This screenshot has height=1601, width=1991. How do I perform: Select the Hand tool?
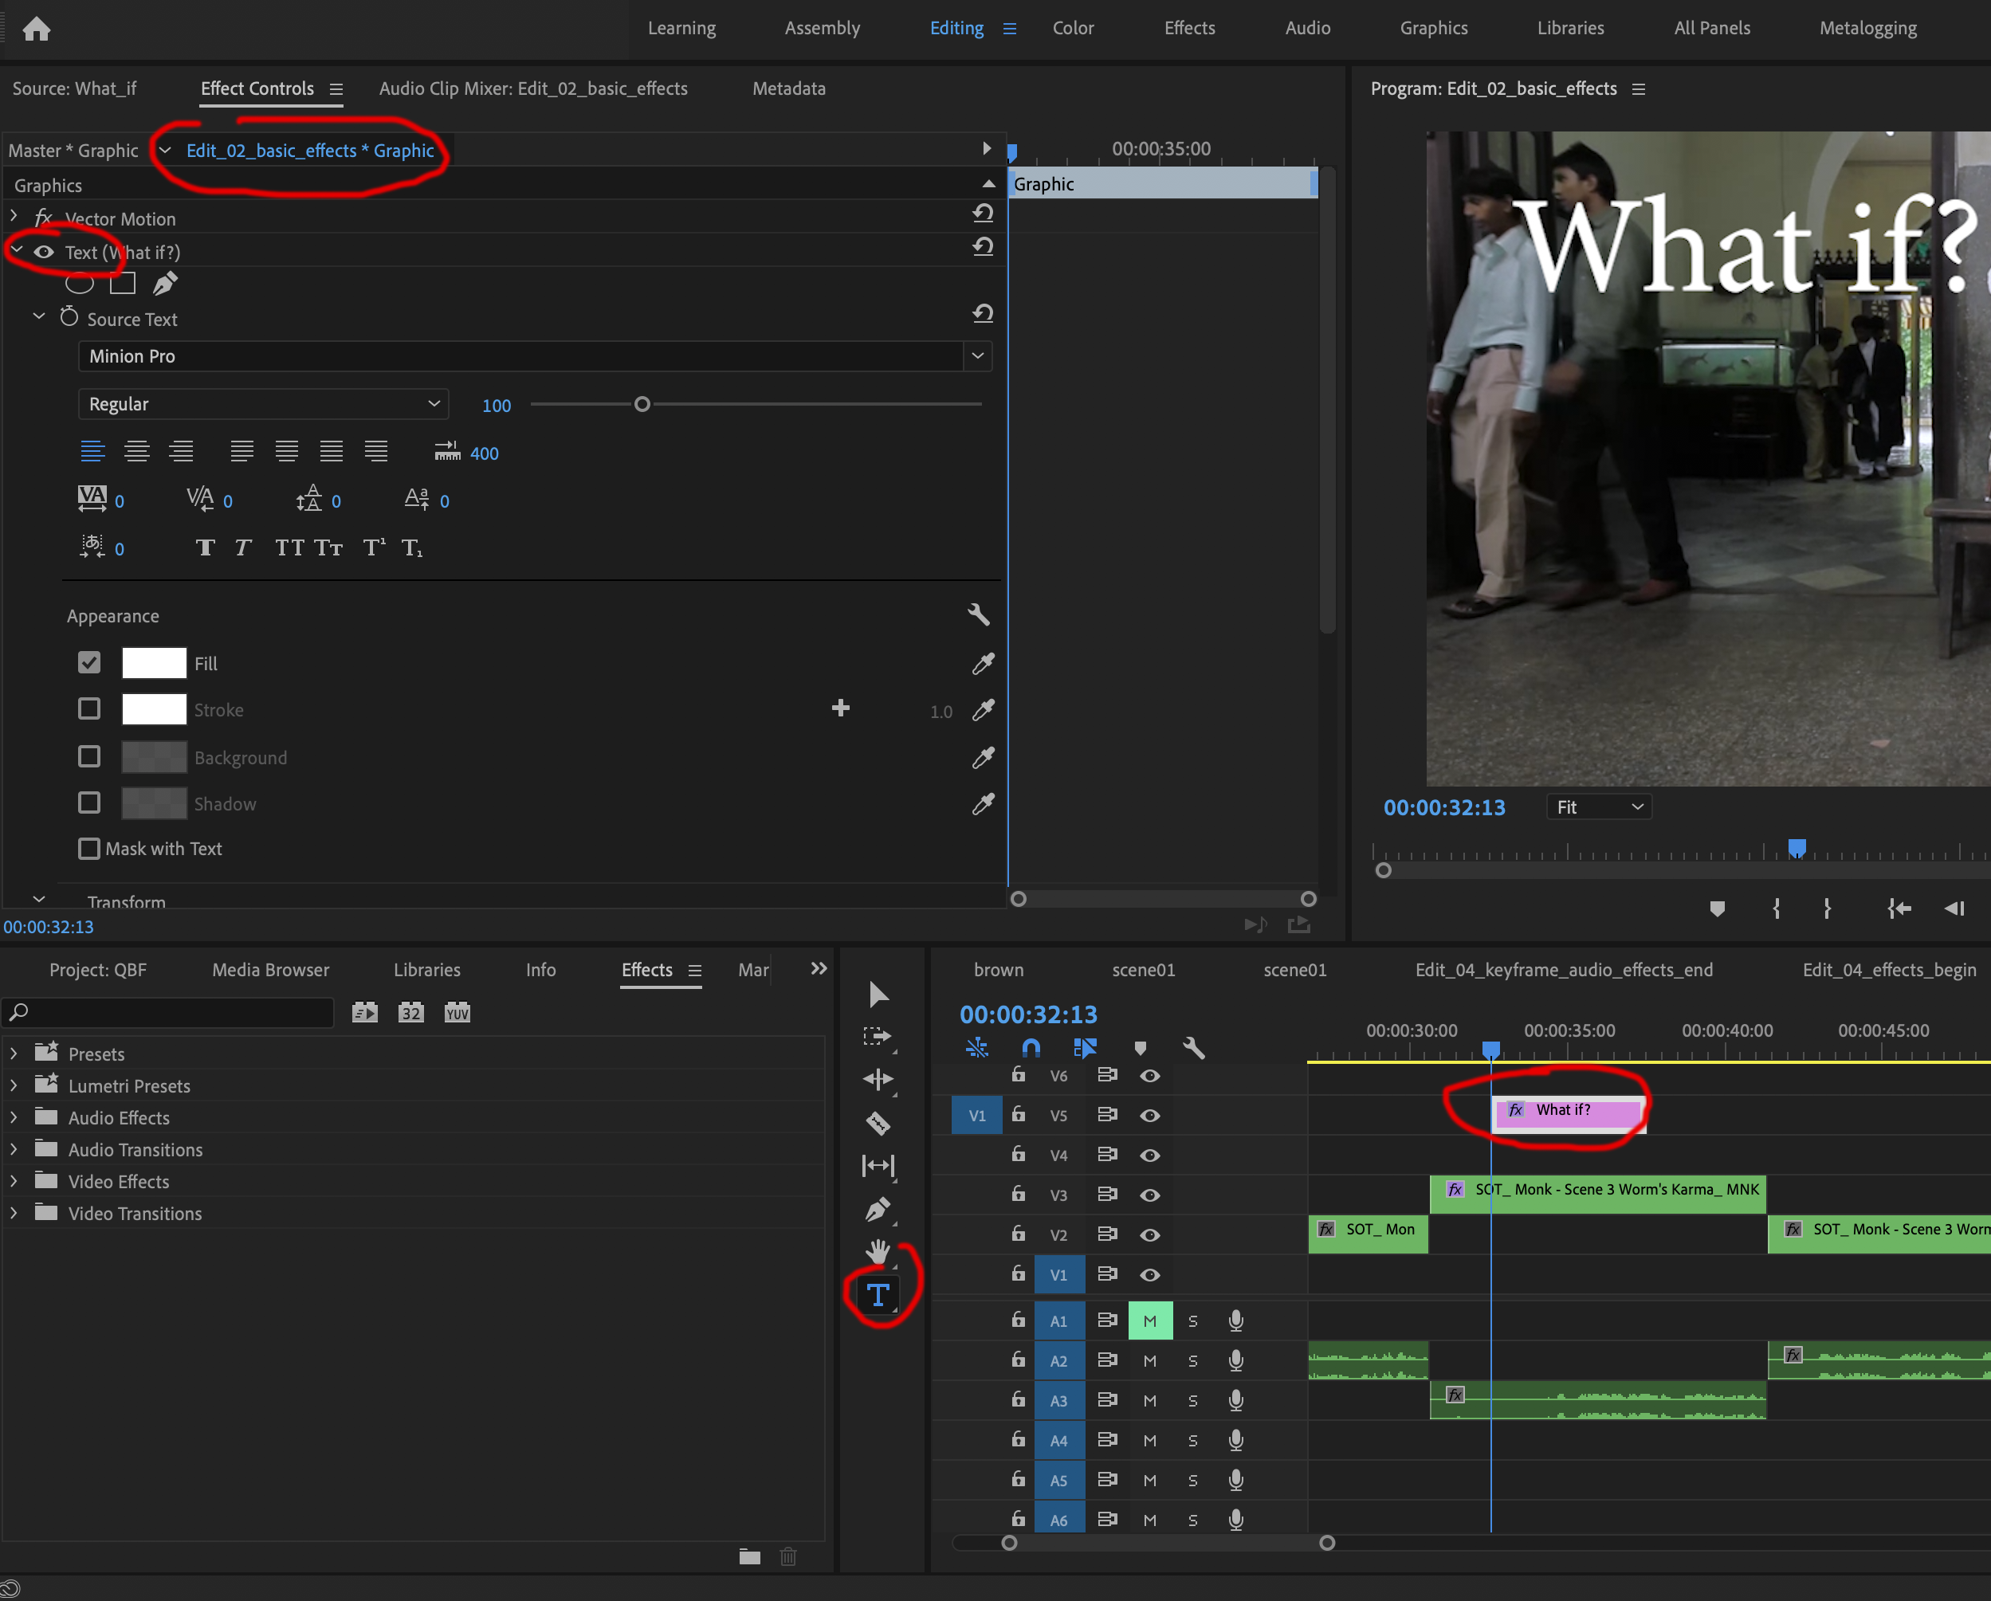pyautogui.click(x=878, y=1252)
